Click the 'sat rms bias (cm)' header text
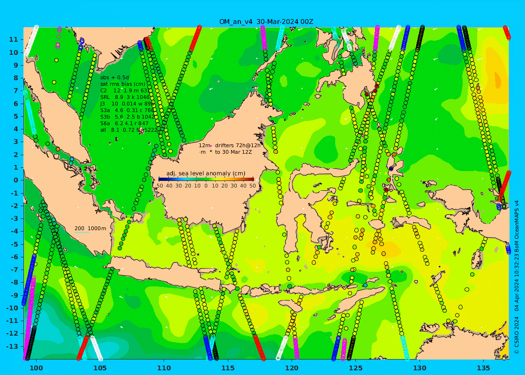This screenshot has height=375, width=525. click(x=123, y=84)
